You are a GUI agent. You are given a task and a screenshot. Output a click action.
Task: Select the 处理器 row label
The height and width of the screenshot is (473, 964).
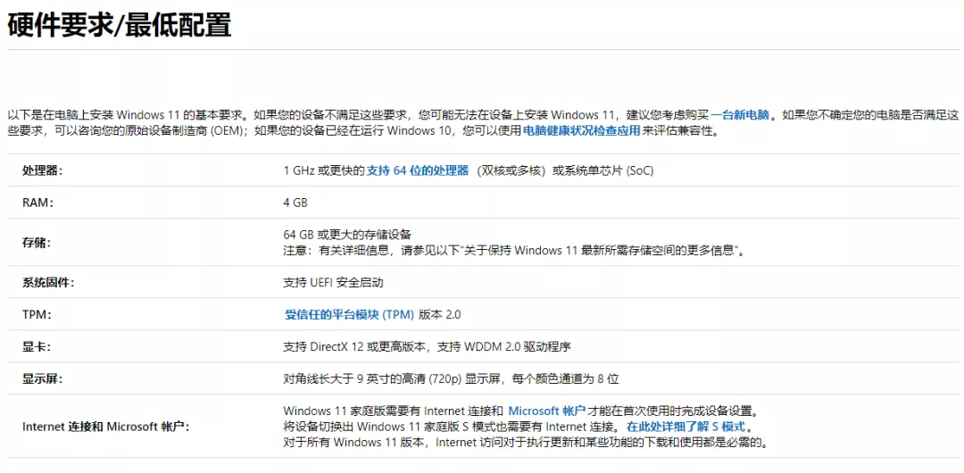point(42,170)
